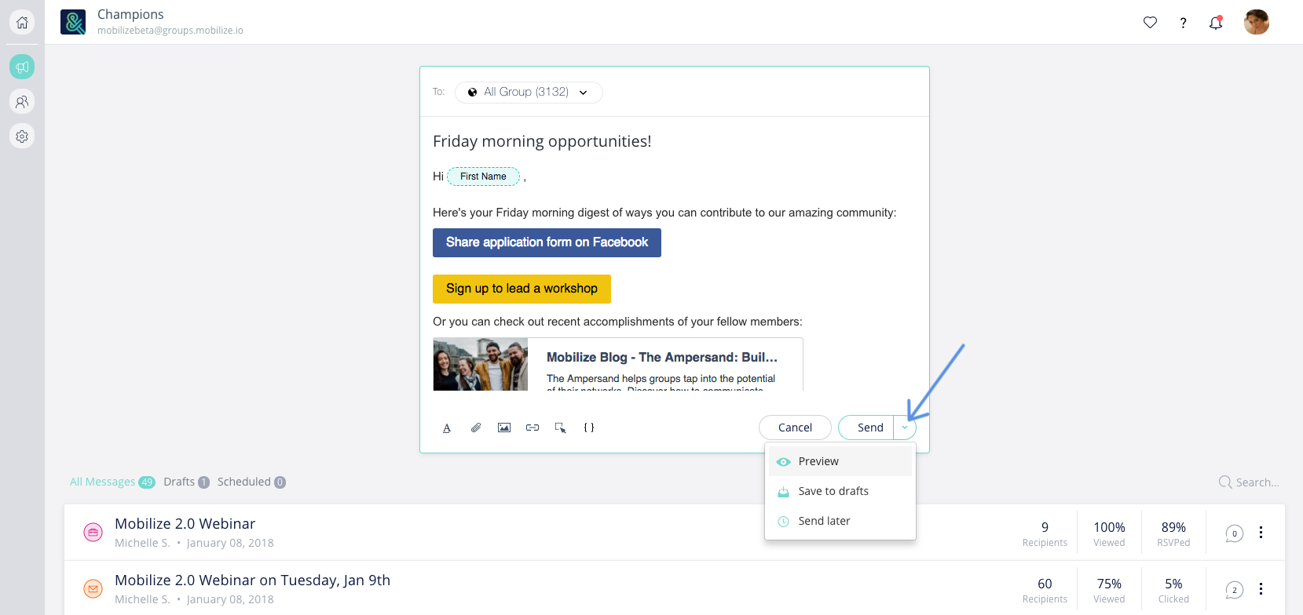Click the heart favorites icon
The image size is (1303, 615).
(x=1150, y=22)
